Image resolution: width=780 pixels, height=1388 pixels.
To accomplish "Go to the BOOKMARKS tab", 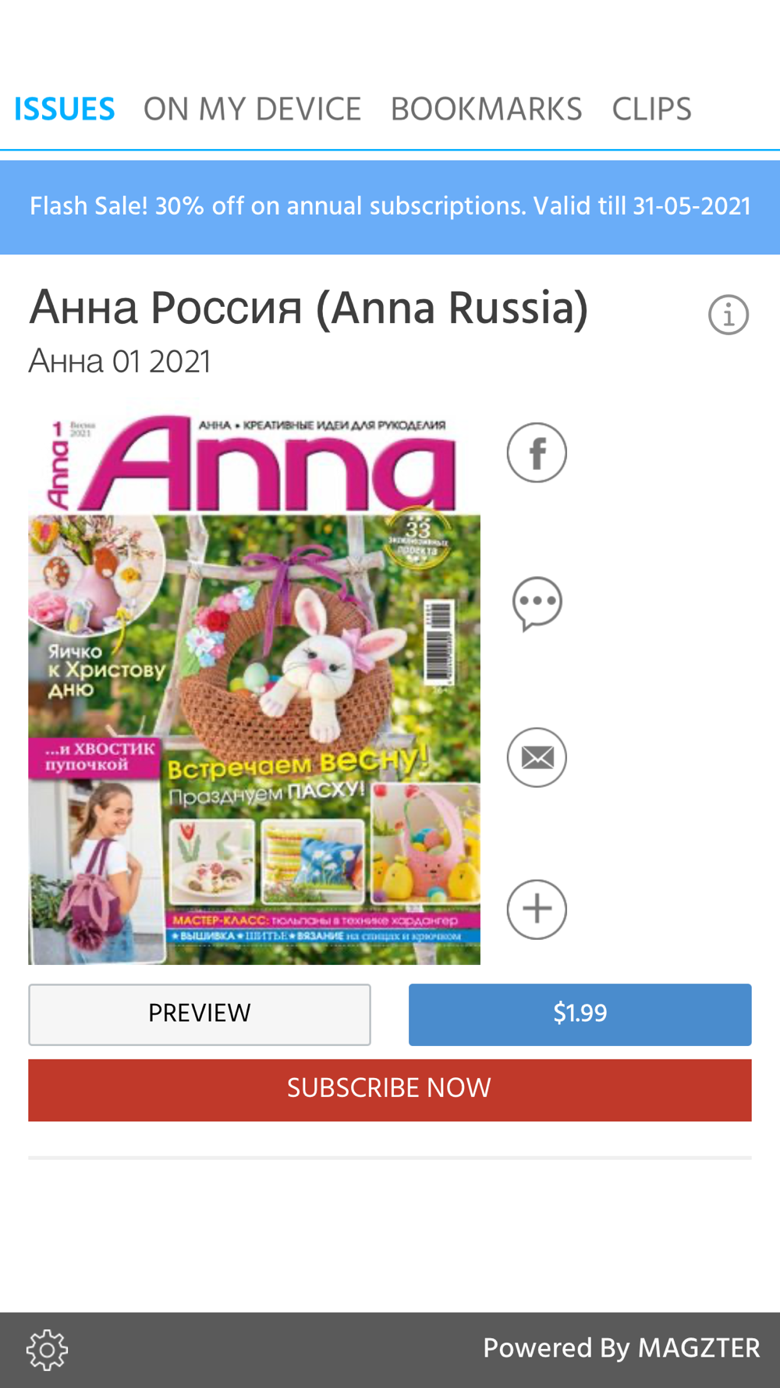I will point(486,109).
